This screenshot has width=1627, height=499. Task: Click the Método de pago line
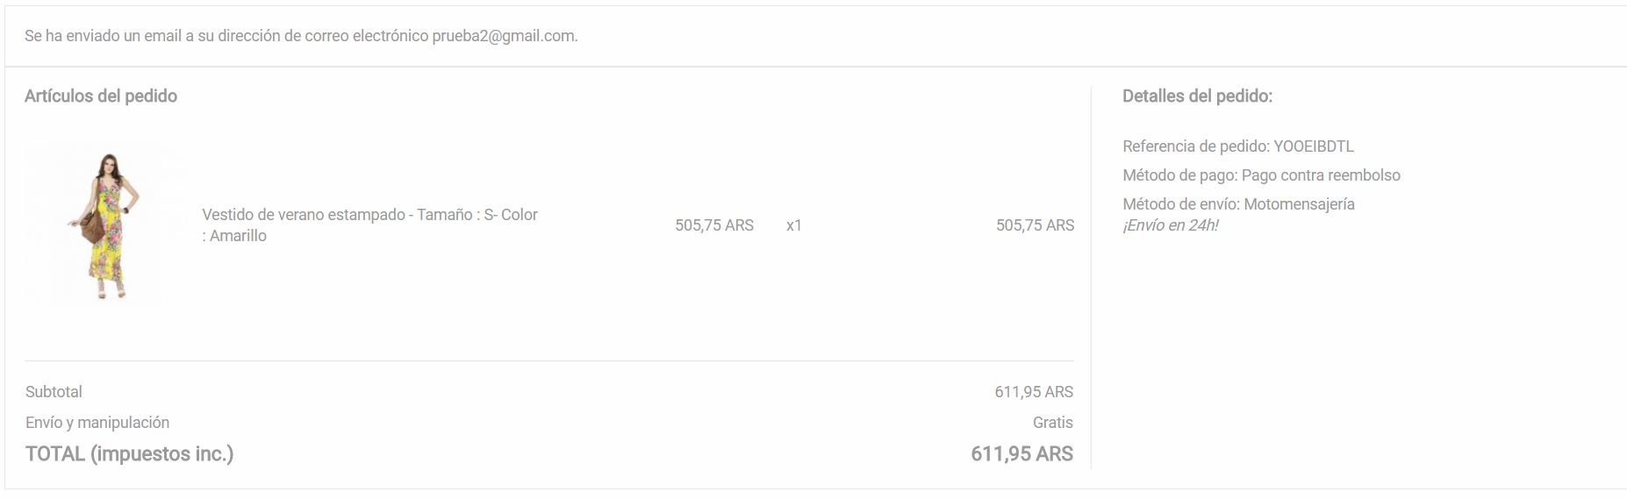1261,175
